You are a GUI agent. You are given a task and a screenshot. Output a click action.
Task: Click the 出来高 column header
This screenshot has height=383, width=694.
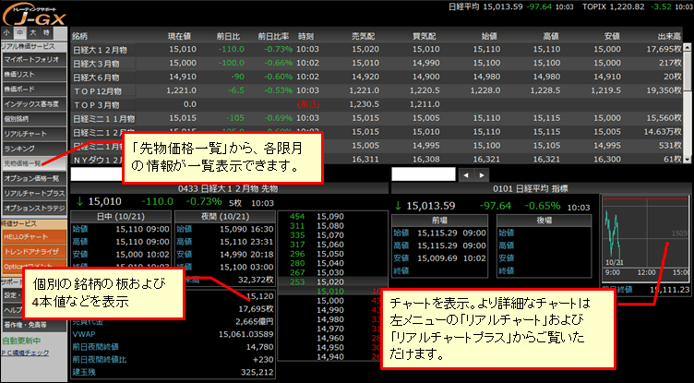pyautogui.click(x=669, y=36)
